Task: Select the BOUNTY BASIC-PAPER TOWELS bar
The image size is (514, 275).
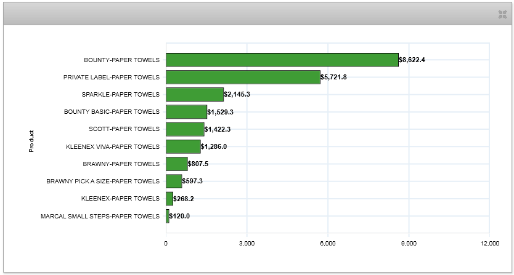Action: pyautogui.click(x=186, y=111)
